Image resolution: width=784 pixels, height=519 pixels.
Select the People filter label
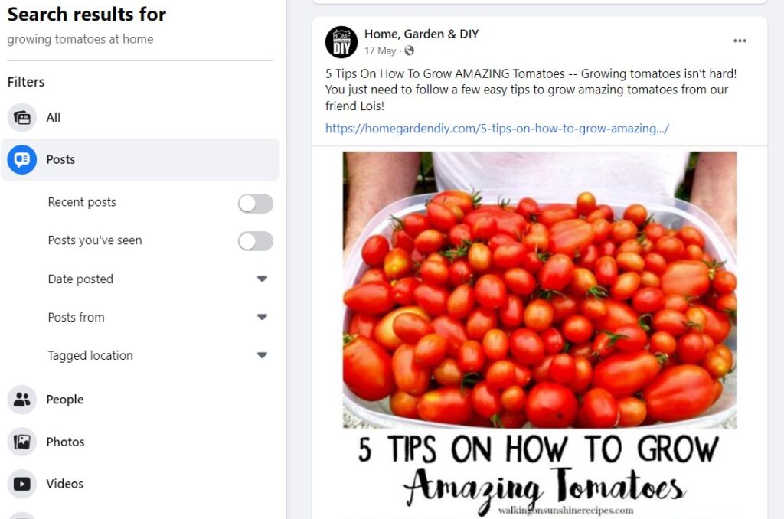pyautogui.click(x=64, y=400)
